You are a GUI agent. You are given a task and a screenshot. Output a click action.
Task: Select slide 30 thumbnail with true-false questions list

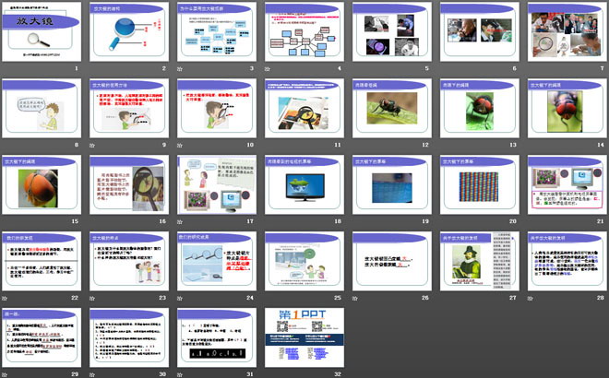click(129, 337)
